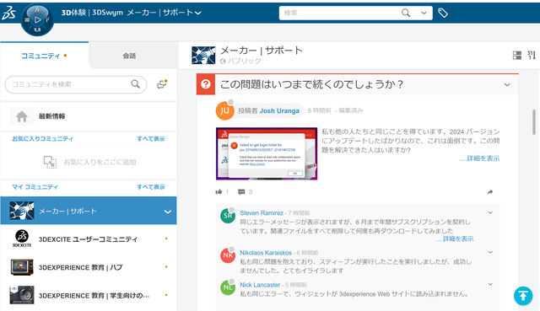
Task: Click 詳細を表示 under the main post
Action: point(480,158)
